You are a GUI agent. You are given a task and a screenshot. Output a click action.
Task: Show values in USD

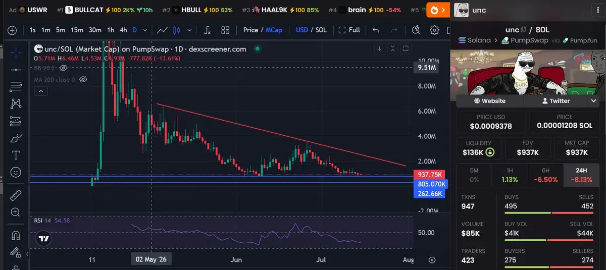click(x=302, y=30)
